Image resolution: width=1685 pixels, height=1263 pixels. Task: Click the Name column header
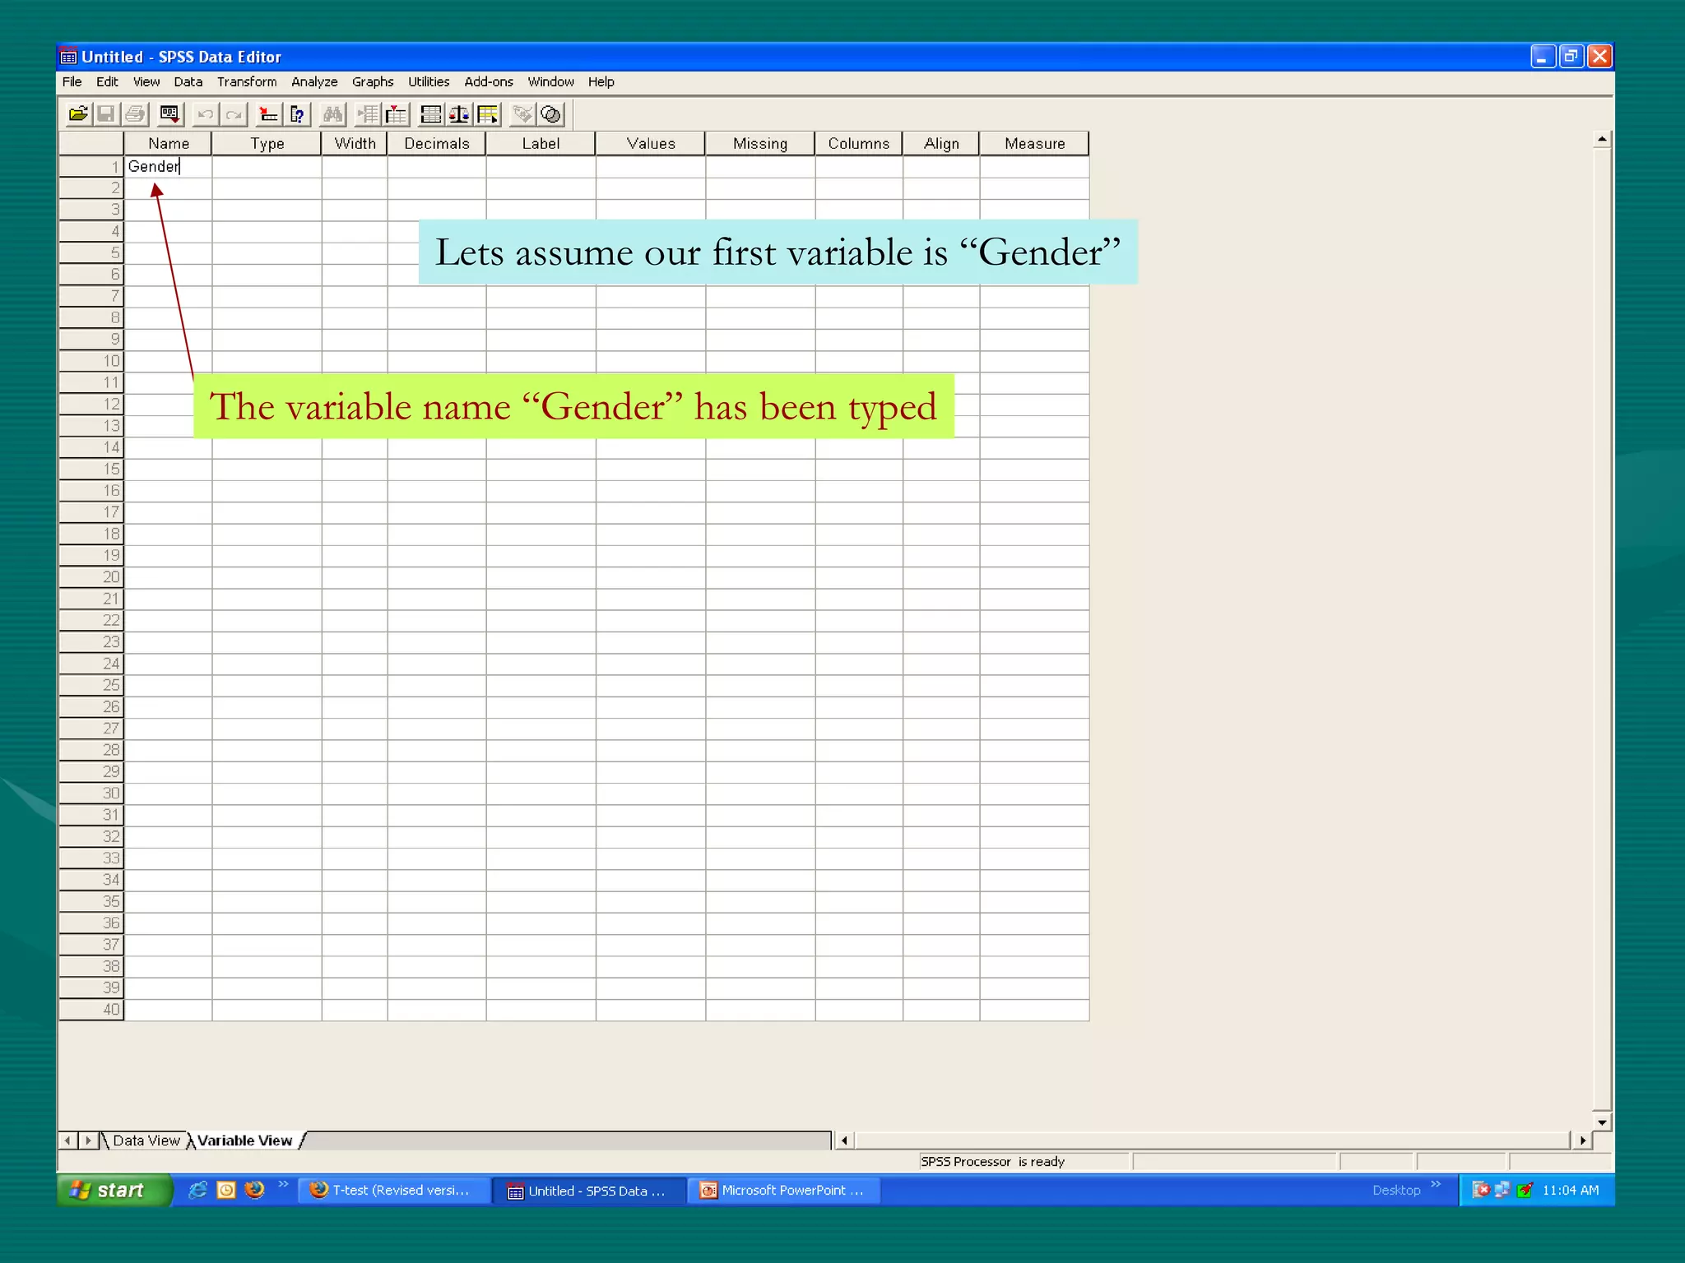tap(168, 143)
